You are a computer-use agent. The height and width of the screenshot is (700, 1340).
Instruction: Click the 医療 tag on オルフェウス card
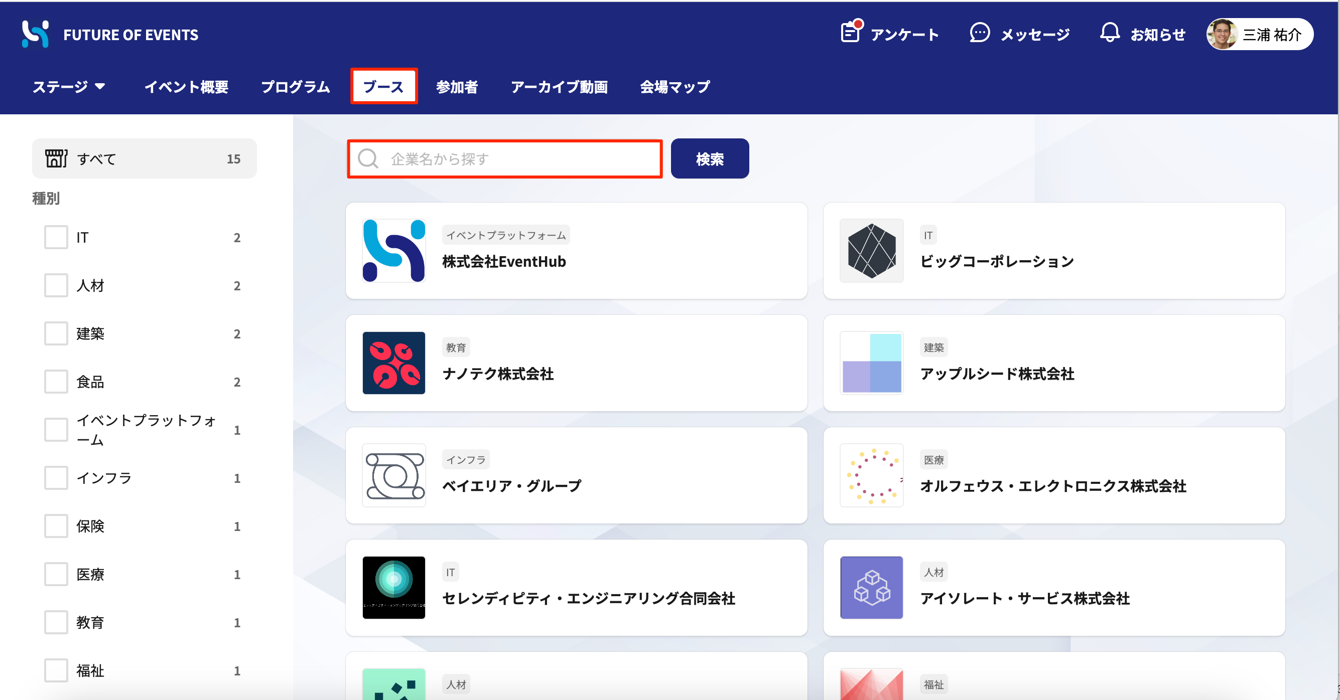(933, 459)
